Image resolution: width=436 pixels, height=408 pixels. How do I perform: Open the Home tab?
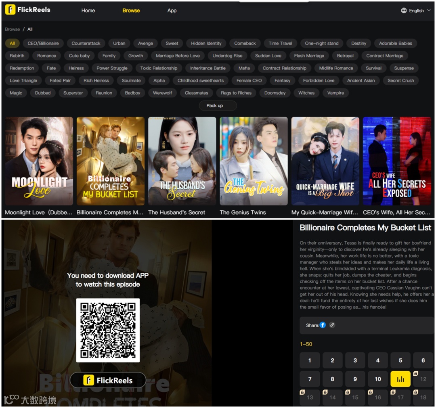point(88,10)
